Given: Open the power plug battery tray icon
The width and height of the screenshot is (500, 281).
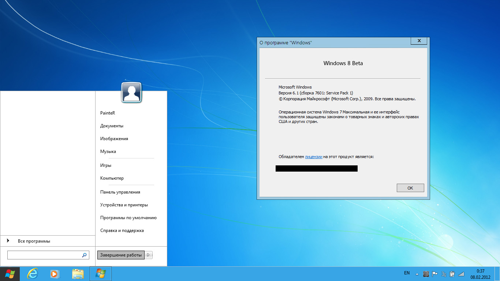Looking at the screenshot, I should 452,274.
